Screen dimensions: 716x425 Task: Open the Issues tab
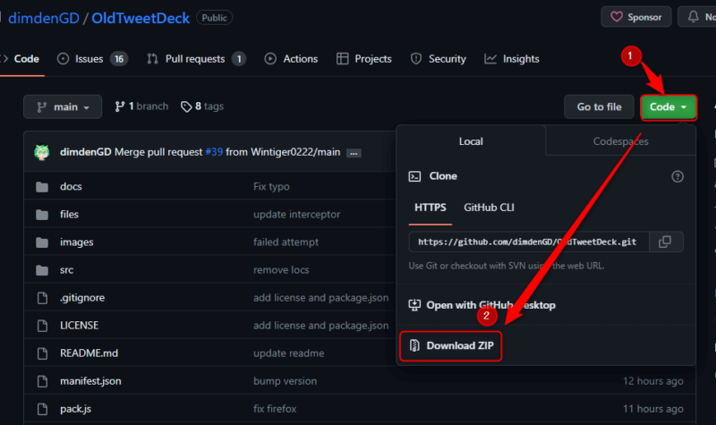(93, 59)
